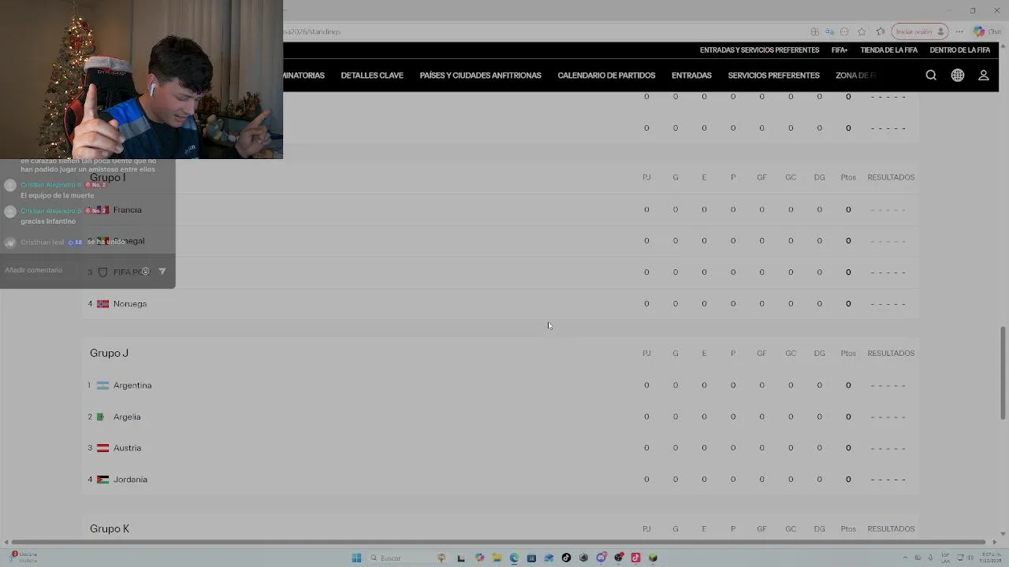Select Argelia in Grupo J
This screenshot has height=567, width=1009.
coord(127,417)
